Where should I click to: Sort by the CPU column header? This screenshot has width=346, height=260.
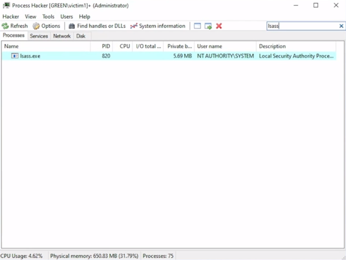pos(123,46)
